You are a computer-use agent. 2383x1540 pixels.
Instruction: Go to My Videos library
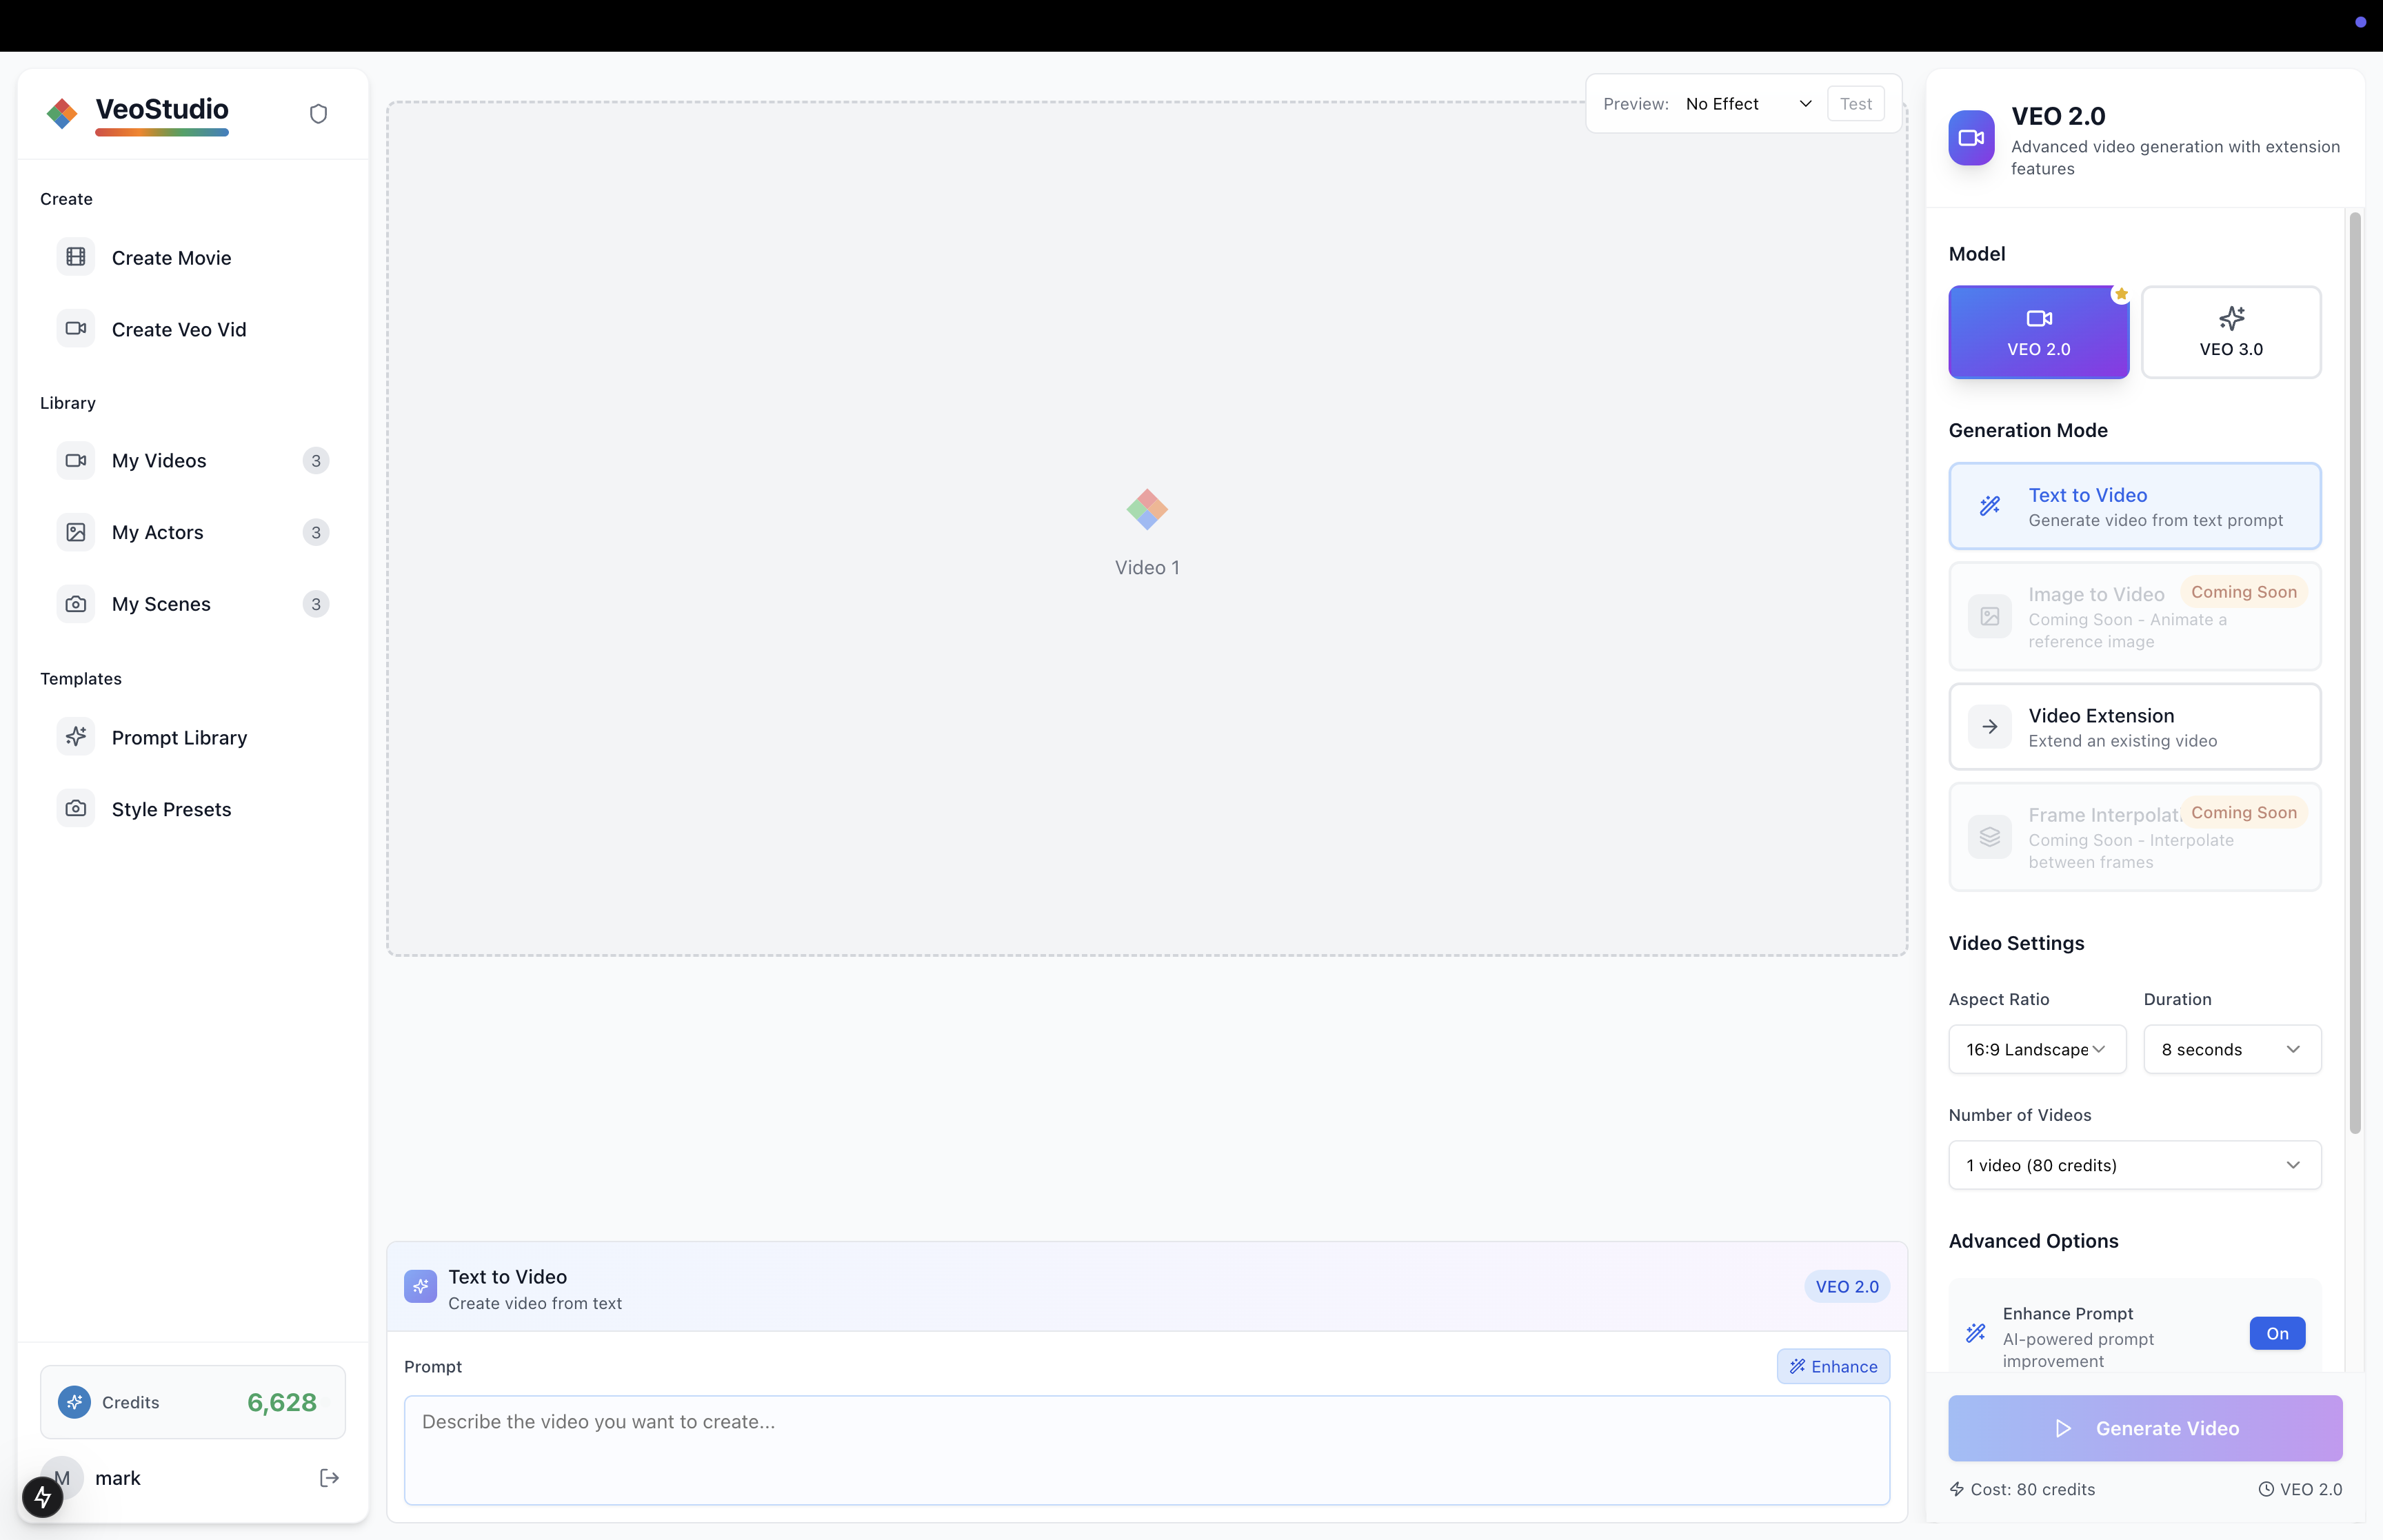click(x=193, y=461)
